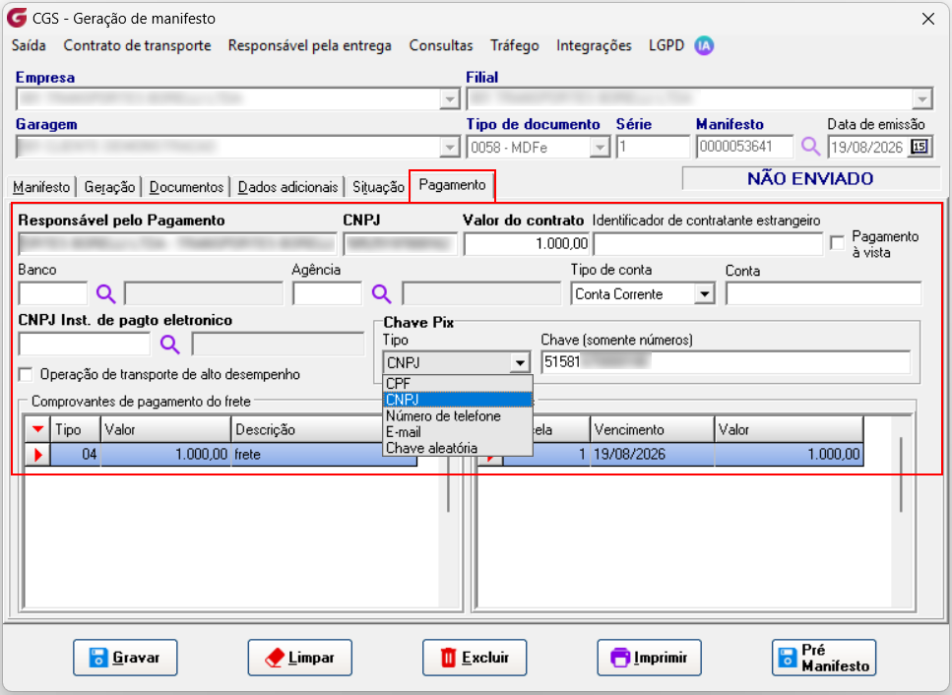Click the Limpar button
Screen dimensions: 952x695
point(300,658)
